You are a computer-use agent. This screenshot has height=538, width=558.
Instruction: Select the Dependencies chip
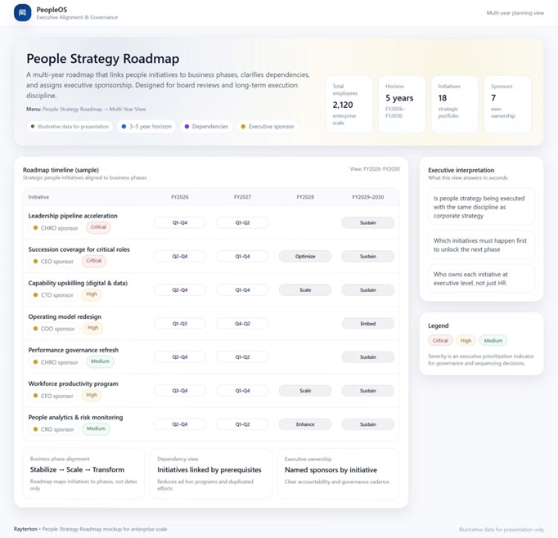click(x=206, y=127)
